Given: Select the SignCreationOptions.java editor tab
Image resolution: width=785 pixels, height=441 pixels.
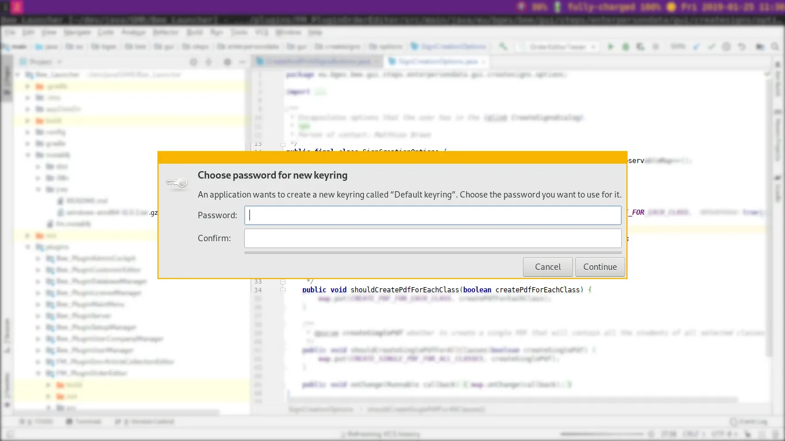Looking at the screenshot, I should pos(438,61).
